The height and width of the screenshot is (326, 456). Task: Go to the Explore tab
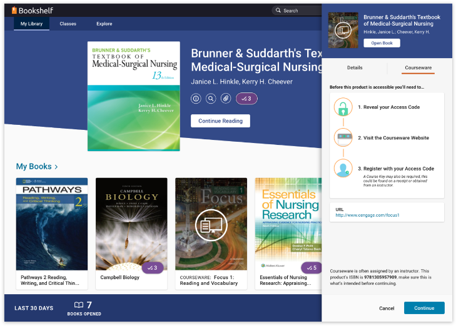(x=104, y=24)
